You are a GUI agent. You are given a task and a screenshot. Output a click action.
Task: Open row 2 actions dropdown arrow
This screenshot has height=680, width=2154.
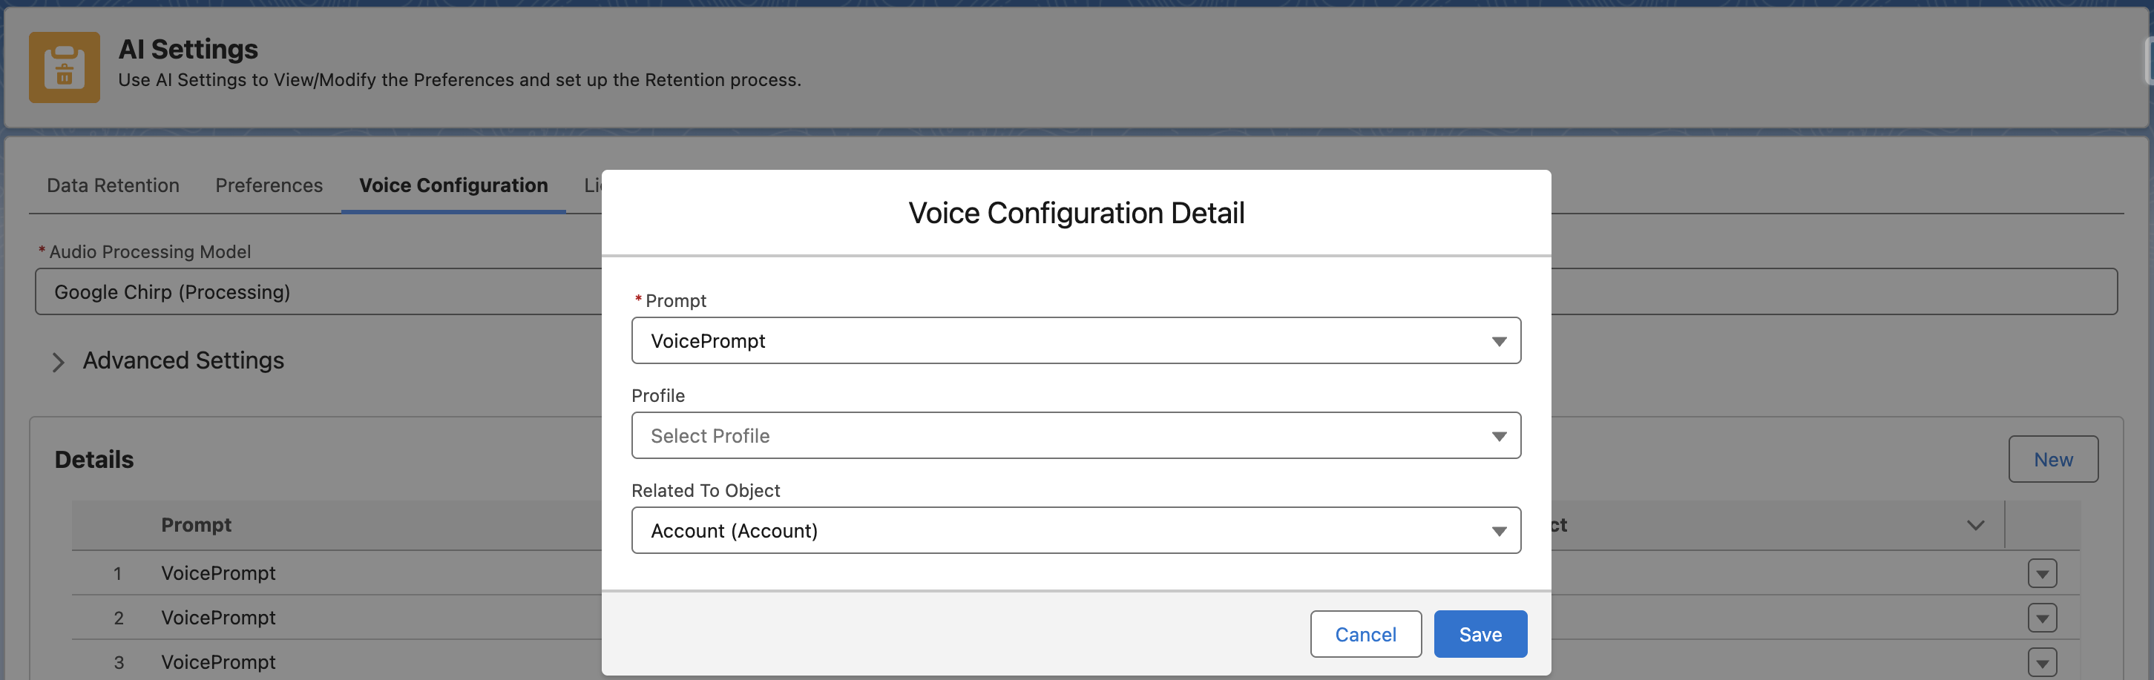[x=2041, y=618]
